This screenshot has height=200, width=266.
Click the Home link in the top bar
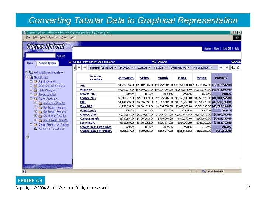207,49
